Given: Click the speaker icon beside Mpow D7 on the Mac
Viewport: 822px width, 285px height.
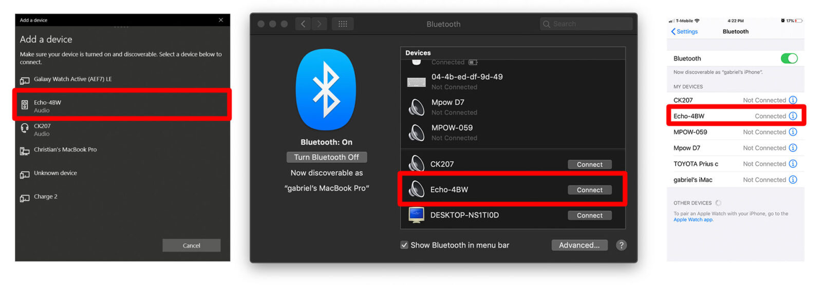Looking at the screenshot, I should point(416,107).
